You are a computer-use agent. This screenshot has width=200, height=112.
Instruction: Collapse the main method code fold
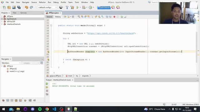51,26
